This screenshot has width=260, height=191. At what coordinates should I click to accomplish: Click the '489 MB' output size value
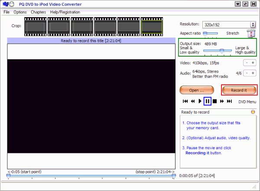211,44
